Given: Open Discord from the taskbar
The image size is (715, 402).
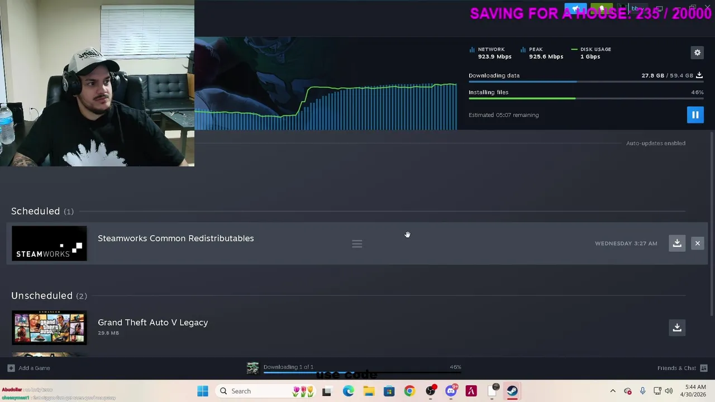Looking at the screenshot, I should click(x=451, y=391).
